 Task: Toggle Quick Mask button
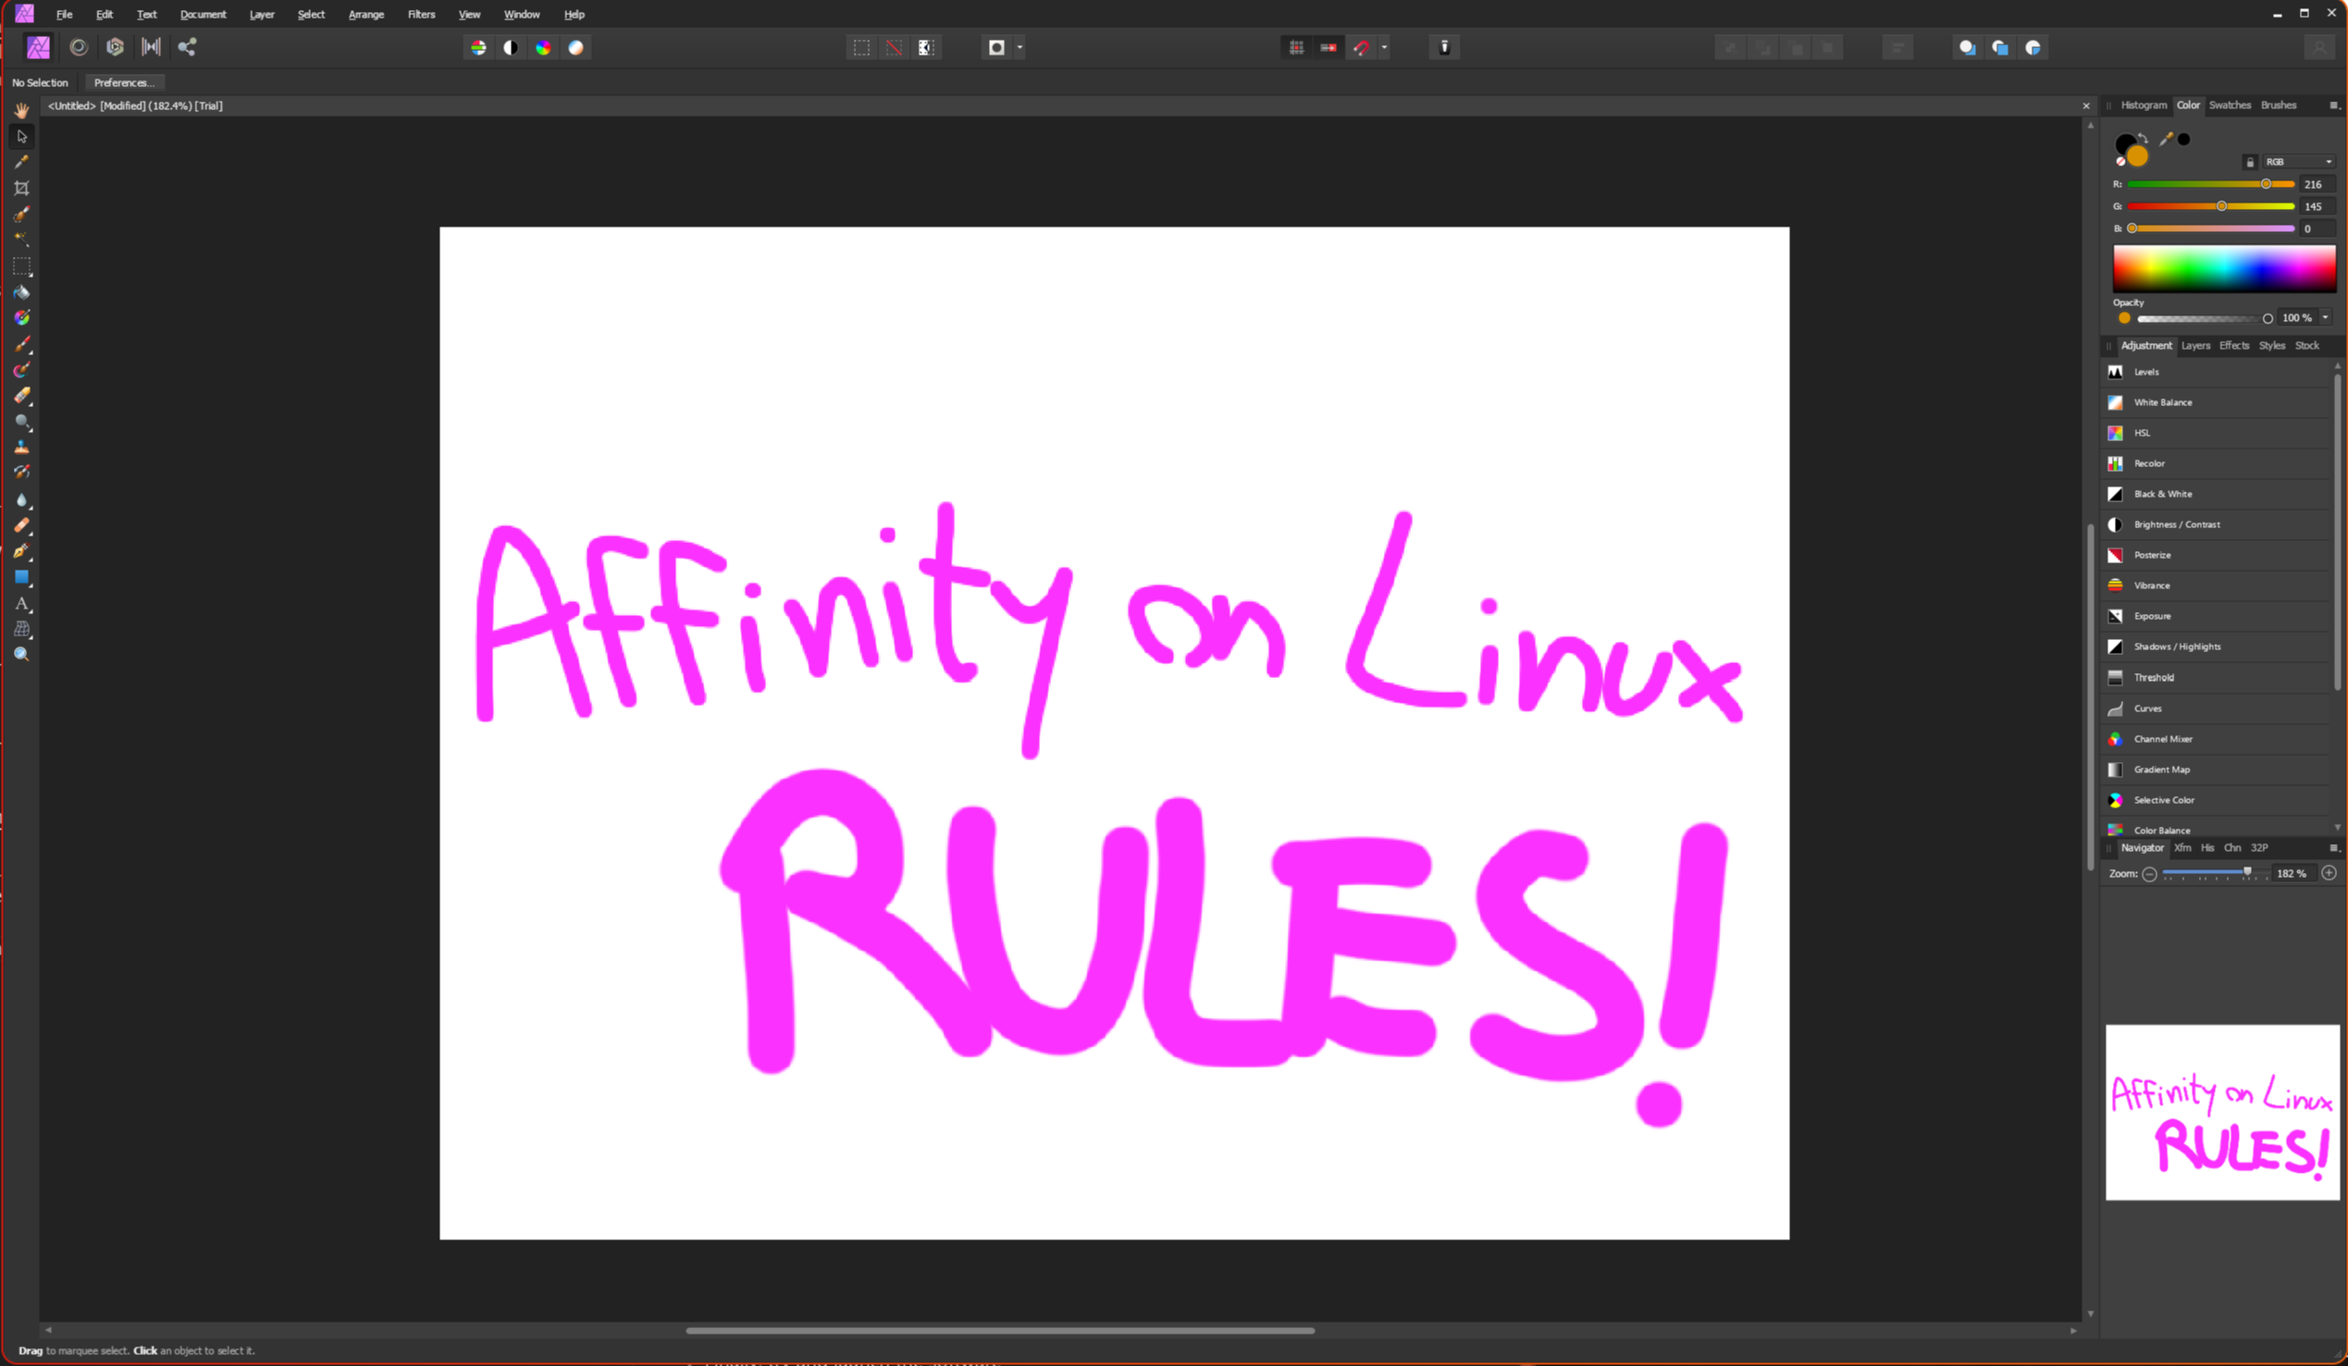point(996,47)
